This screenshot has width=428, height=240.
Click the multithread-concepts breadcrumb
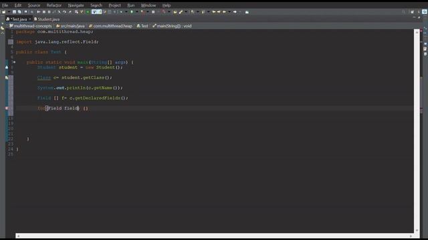pyautogui.click(x=31, y=26)
